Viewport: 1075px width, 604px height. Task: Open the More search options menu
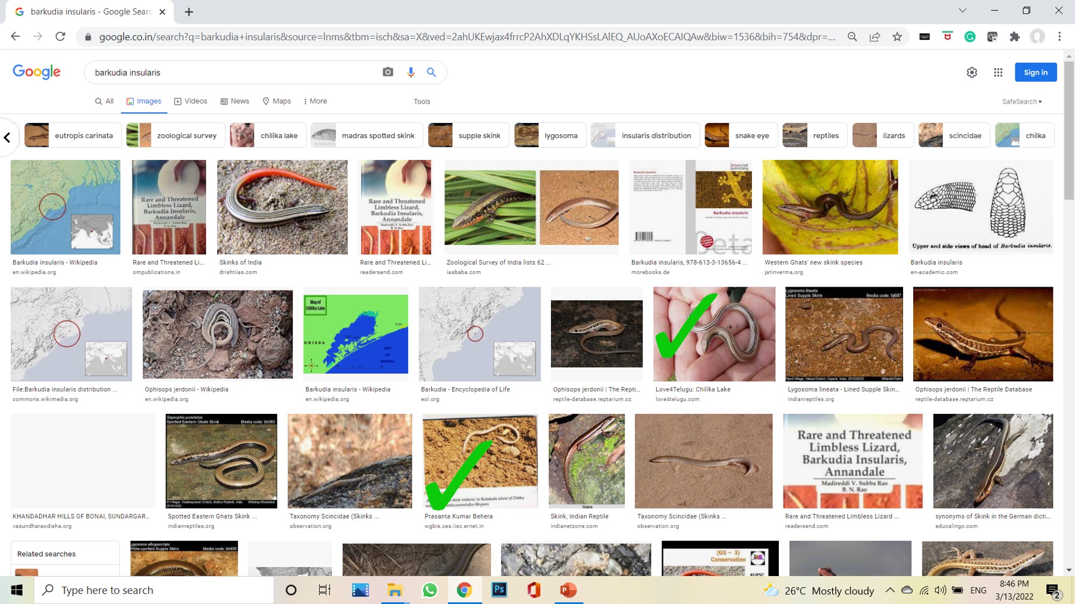point(314,101)
